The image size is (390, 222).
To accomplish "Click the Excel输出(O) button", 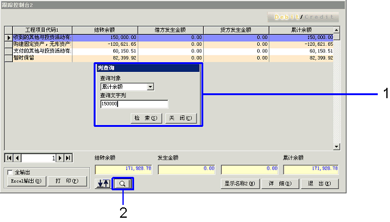I will 26,181.
